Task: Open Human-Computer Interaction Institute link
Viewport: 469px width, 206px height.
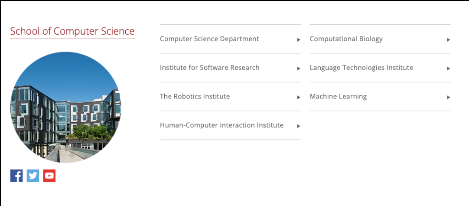Action: [x=221, y=125]
